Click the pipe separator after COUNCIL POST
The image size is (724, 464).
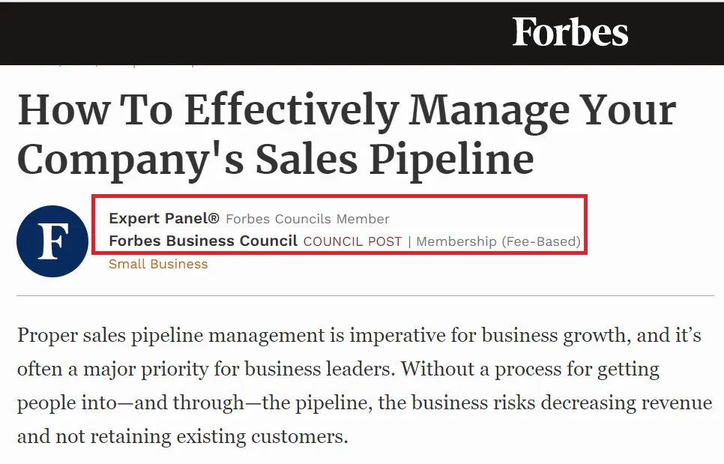click(x=409, y=241)
